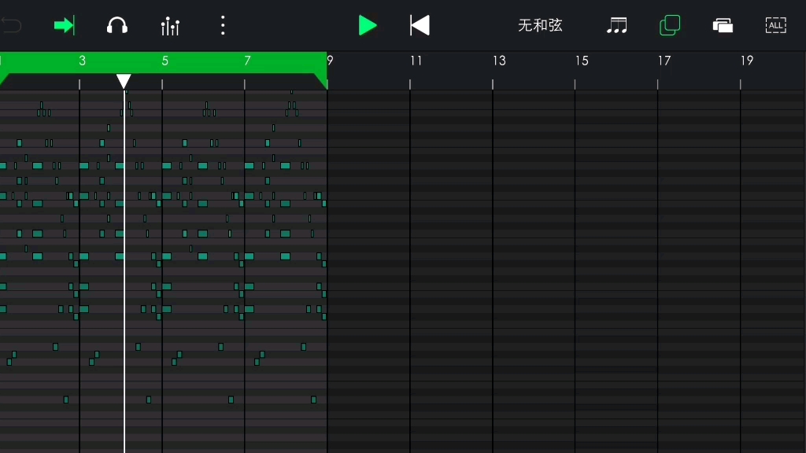
Task: Click the ALL select-all icon
Action: pyautogui.click(x=775, y=25)
